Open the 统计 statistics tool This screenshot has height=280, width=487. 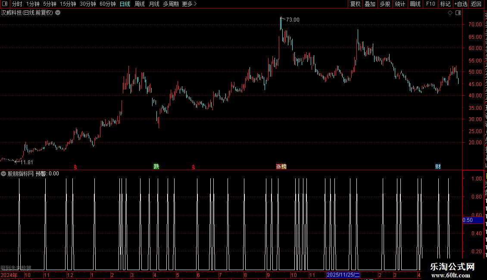click(400, 4)
